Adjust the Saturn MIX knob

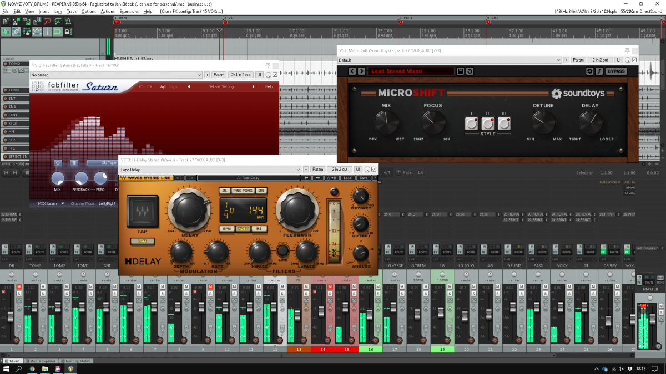click(58, 178)
